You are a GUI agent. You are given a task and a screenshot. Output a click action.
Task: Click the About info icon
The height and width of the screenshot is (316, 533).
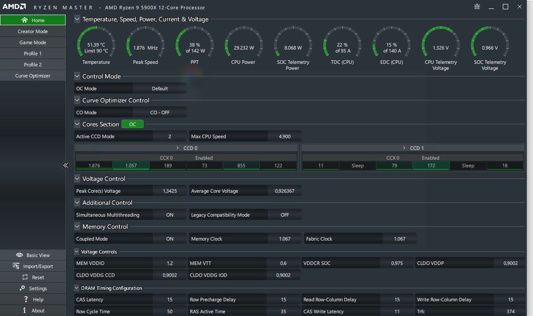point(25,310)
